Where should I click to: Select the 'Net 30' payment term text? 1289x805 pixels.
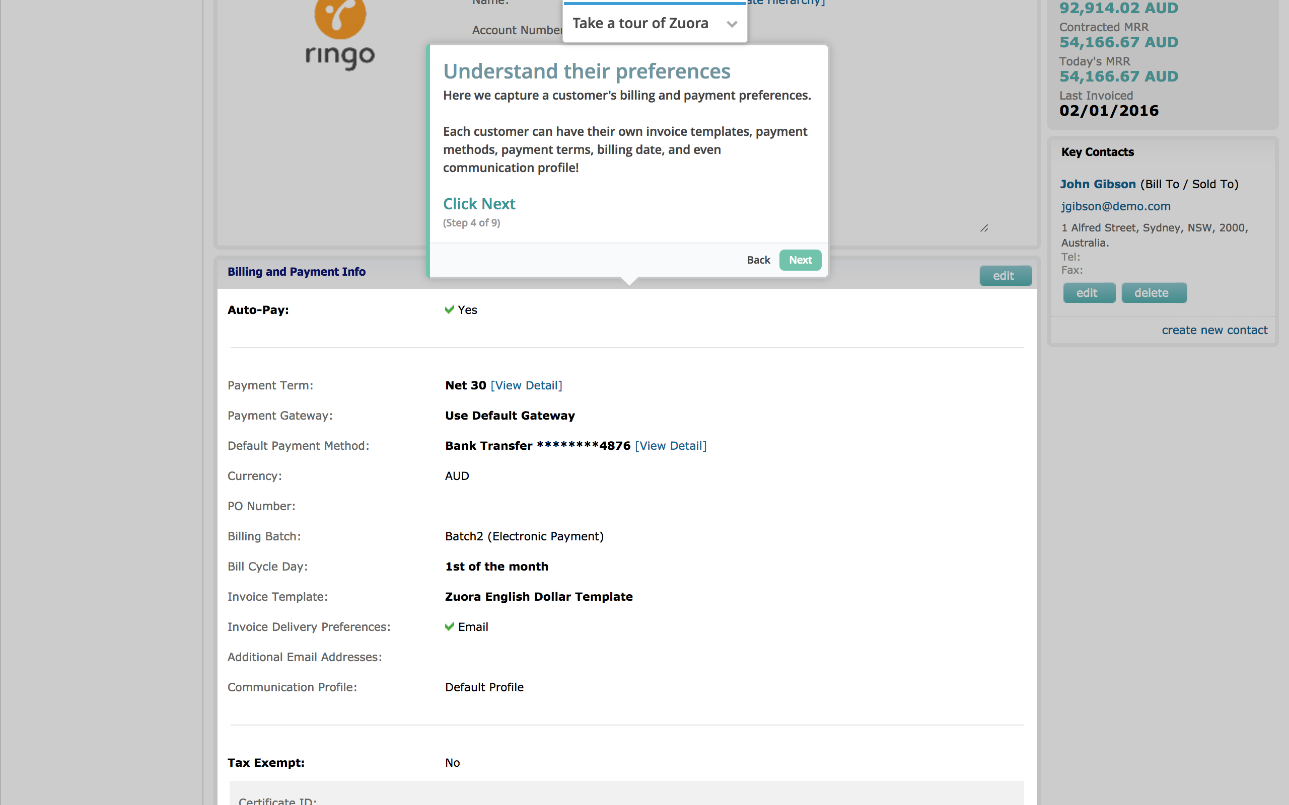pos(466,385)
